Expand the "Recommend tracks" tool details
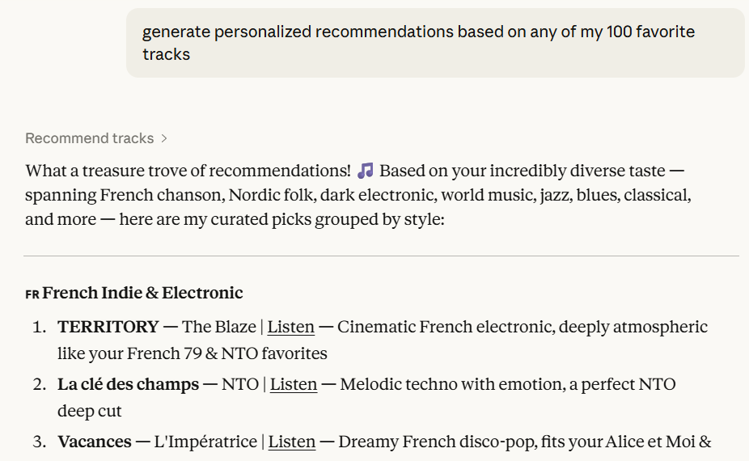Image resolution: width=749 pixels, height=461 pixels. (x=89, y=138)
